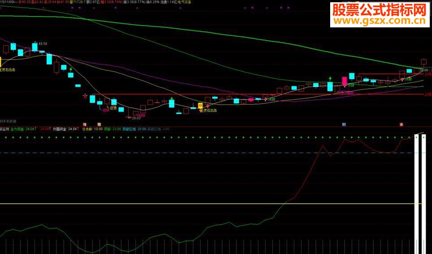Click the yellow B buy signal marker
Screen dimensions: 432x254
pyautogui.click(x=201, y=105)
